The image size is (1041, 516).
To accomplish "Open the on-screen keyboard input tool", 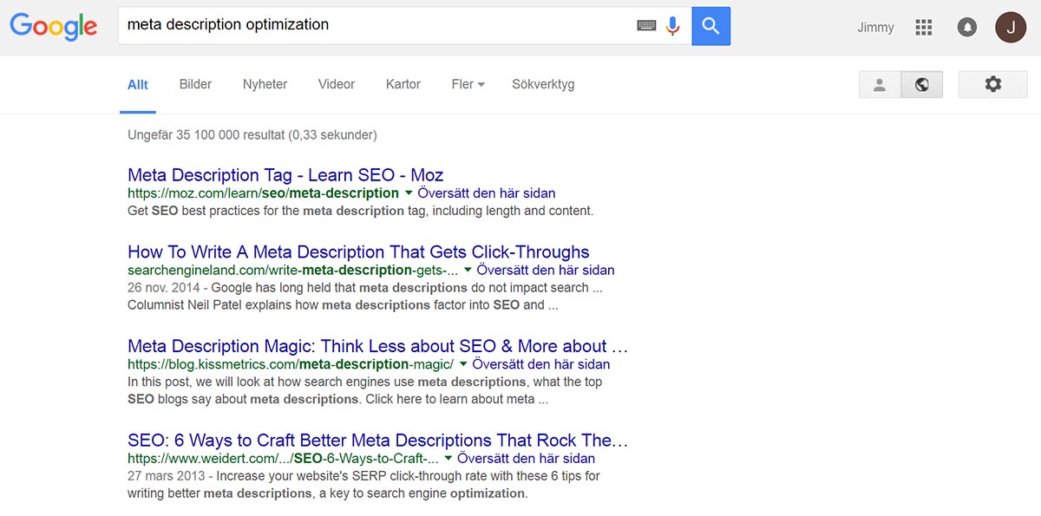I will click(x=646, y=26).
